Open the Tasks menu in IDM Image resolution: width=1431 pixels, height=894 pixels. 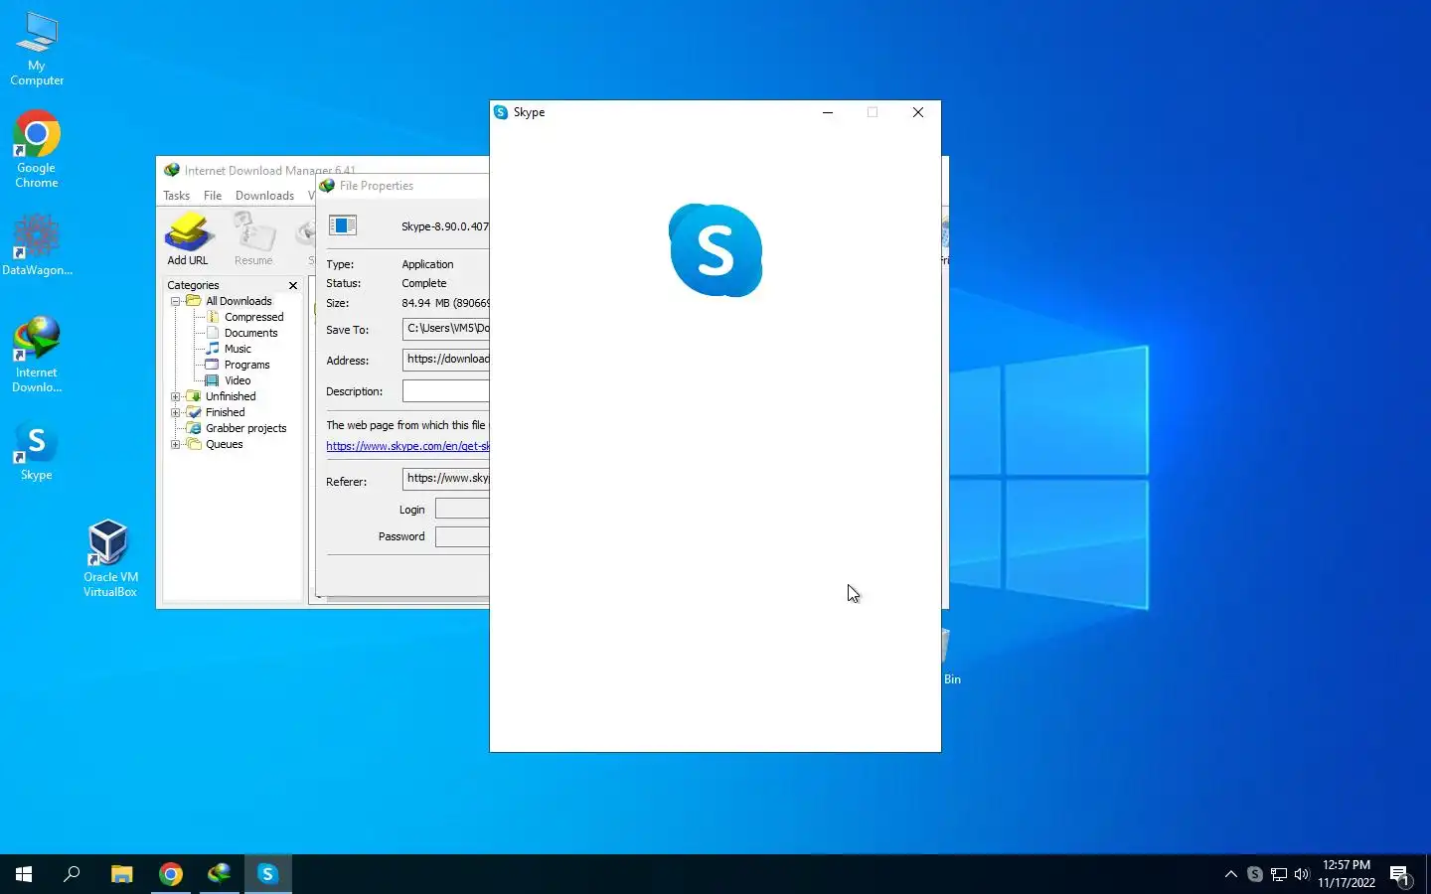click(x=176, y=196)
